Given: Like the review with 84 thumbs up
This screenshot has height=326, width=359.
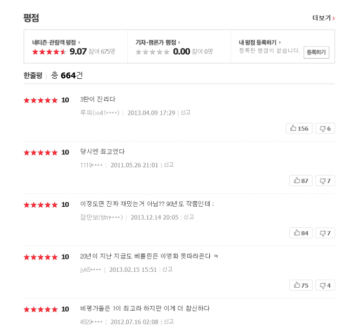Looking at the screenshot, I should point(301,233).
